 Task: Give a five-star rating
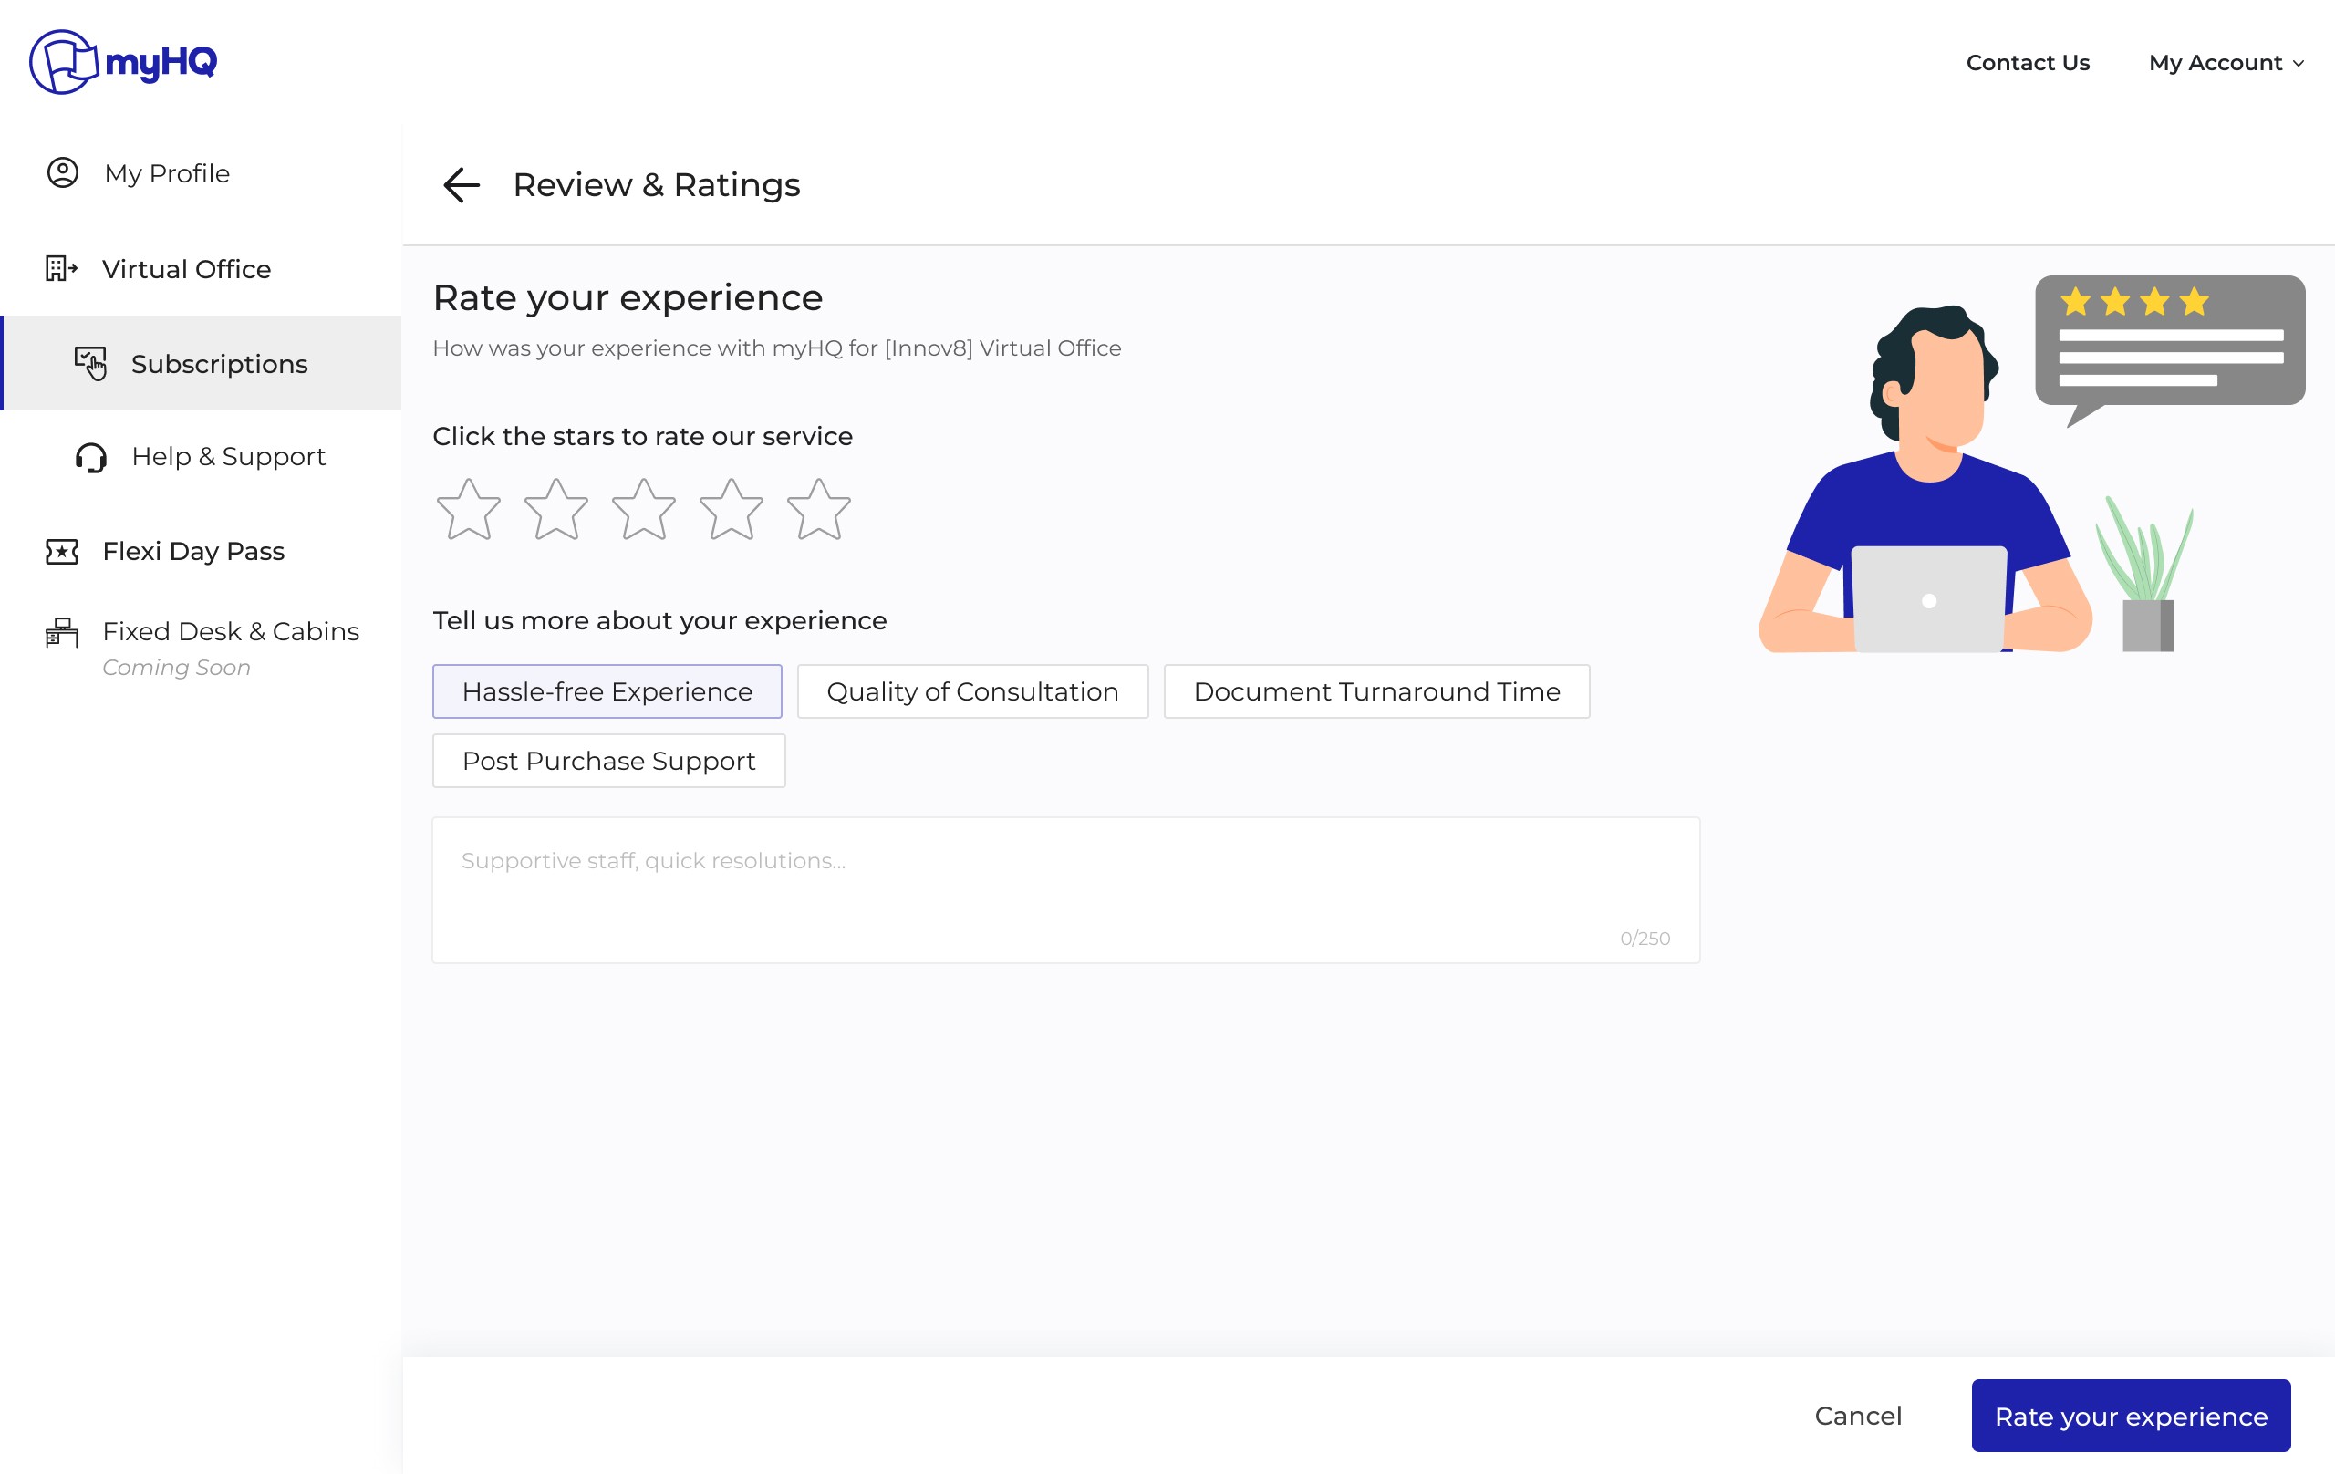[818, 510]
